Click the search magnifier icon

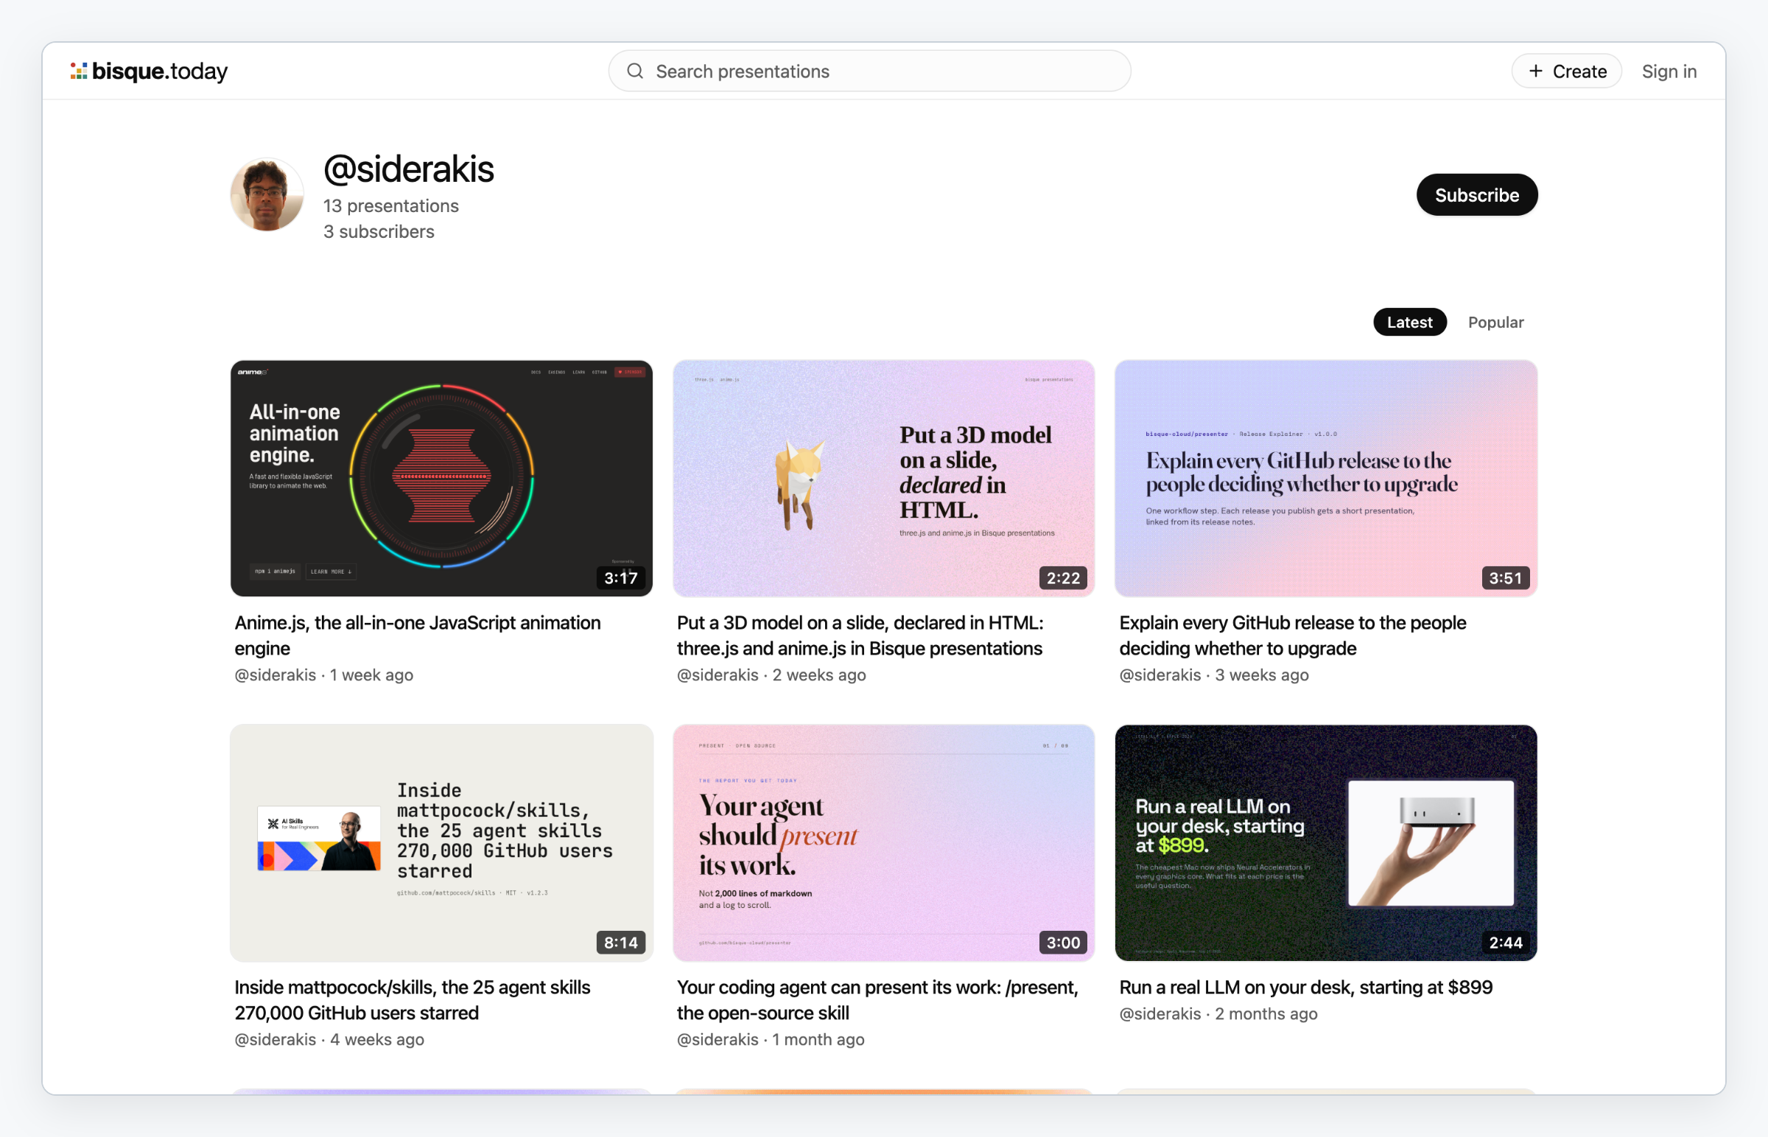(635, 71)
